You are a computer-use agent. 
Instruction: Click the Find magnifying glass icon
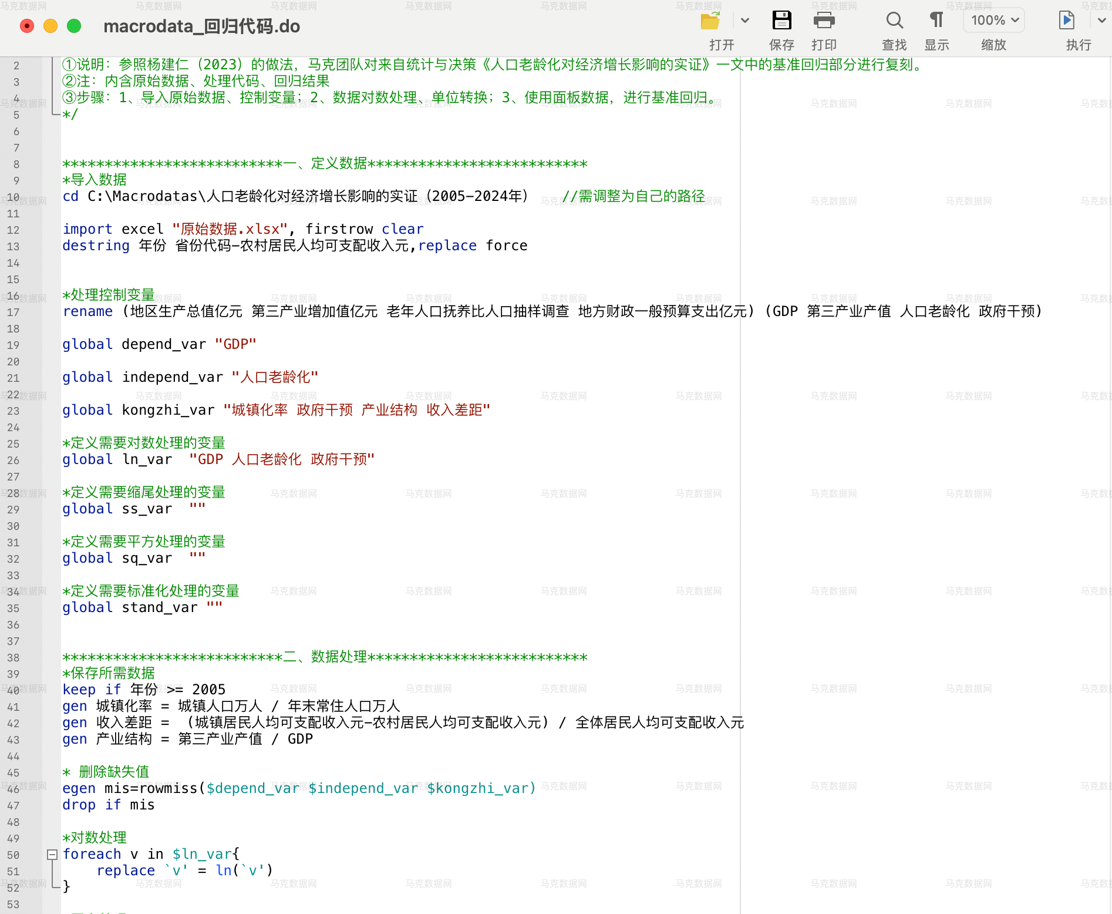(x=894, y=21)
